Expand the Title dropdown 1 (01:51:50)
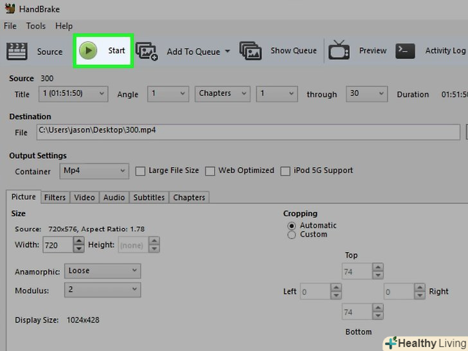 (x=73, y=94)
